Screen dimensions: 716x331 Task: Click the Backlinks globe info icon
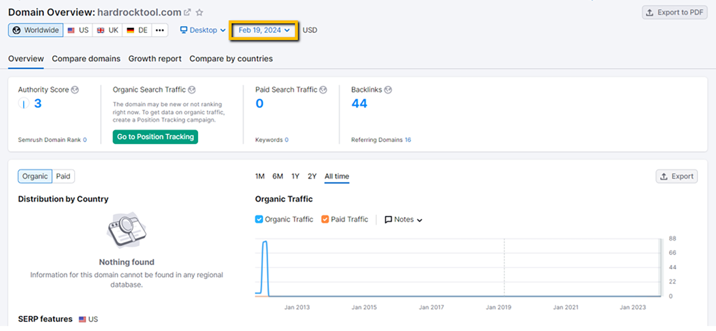pos(388,90)
